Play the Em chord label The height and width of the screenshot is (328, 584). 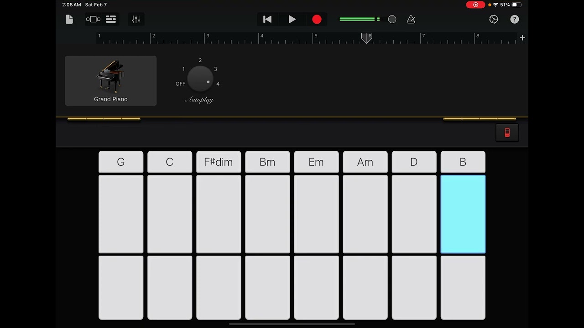316,162
